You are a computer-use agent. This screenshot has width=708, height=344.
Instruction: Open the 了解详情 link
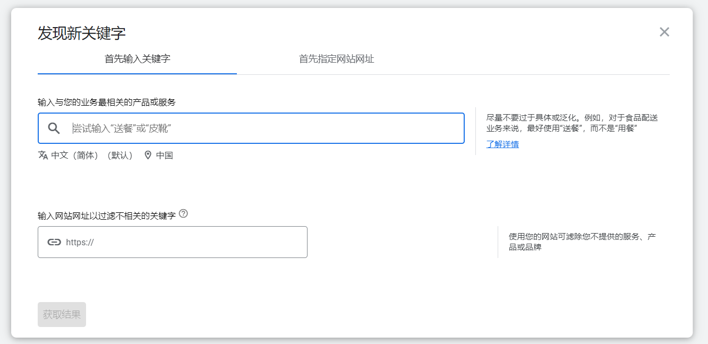(x=502, y=144)
